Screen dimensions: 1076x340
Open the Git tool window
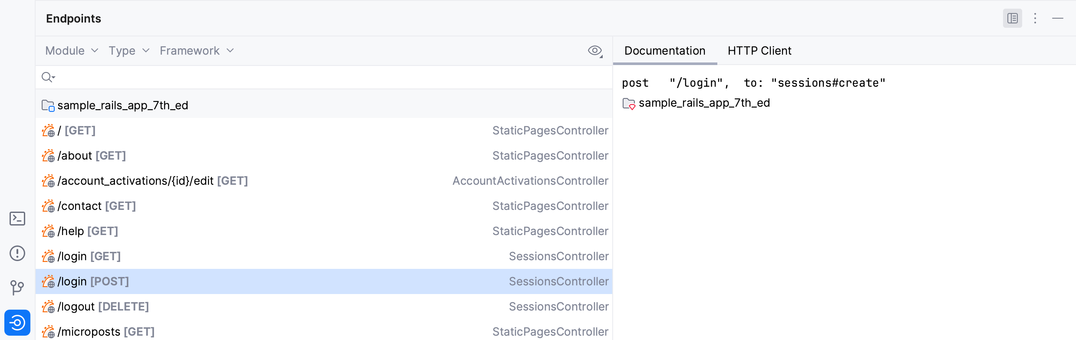tap(17, 288)
